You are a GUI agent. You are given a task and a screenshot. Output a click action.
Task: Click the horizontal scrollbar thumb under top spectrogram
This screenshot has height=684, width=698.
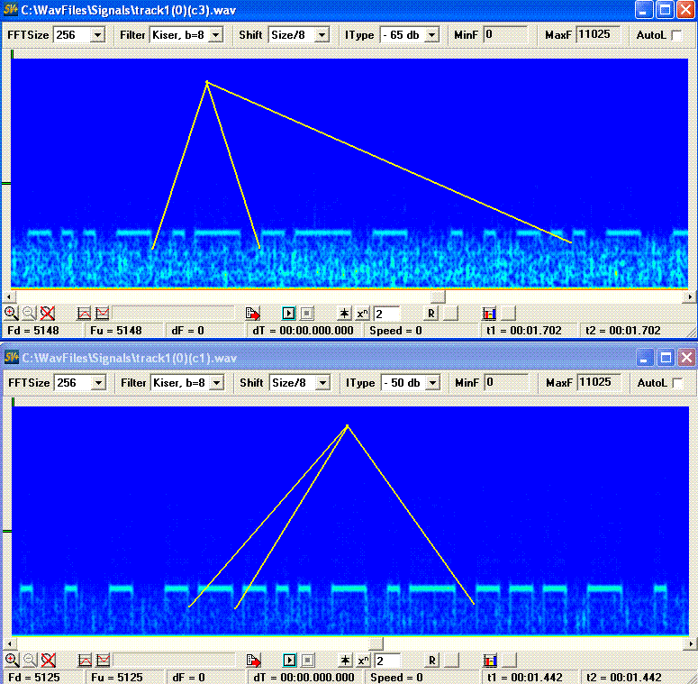438,296
